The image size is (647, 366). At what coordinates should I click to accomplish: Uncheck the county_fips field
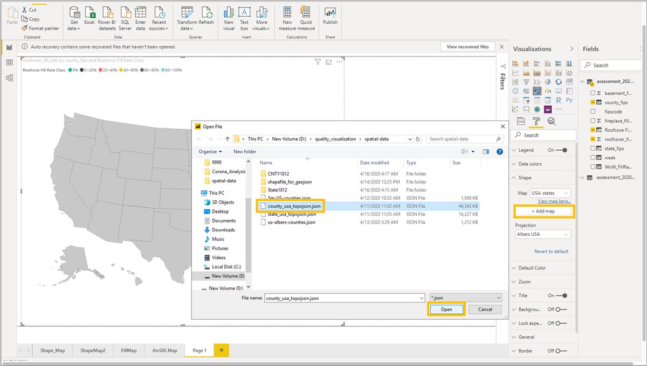(593, 102)
